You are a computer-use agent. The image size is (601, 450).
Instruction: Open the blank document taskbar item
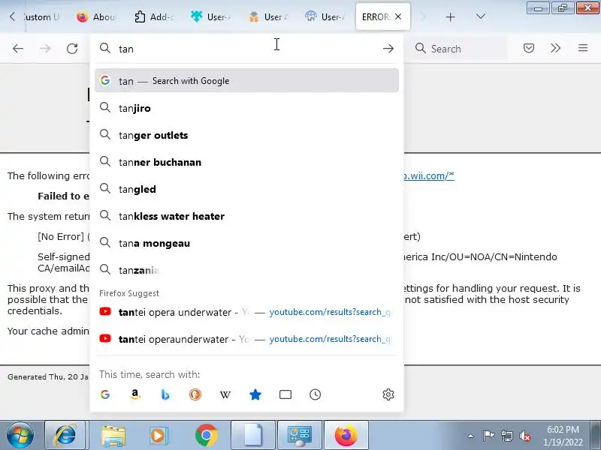pyautogui.click(x=253, y=435)
